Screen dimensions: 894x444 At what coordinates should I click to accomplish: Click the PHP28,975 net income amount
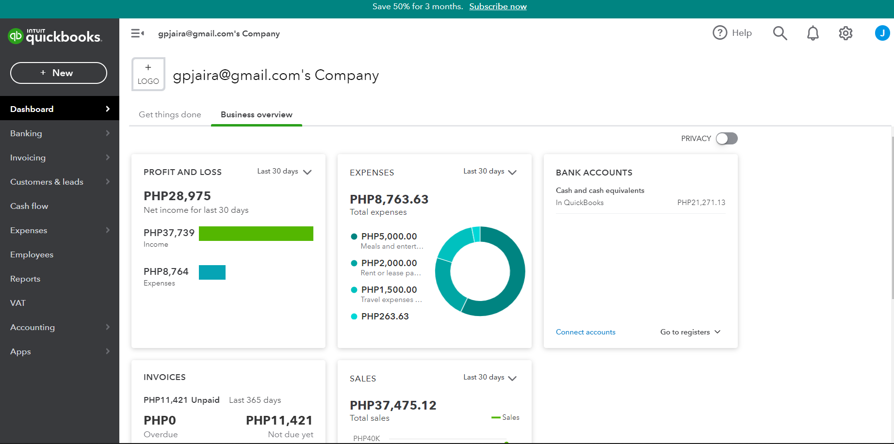tap(177, 196)
